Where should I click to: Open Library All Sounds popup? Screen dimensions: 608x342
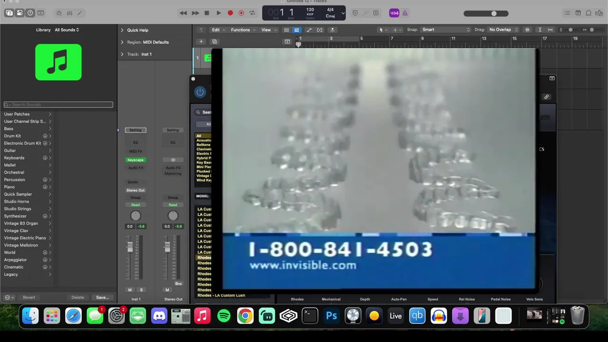(x=67, y=29)
